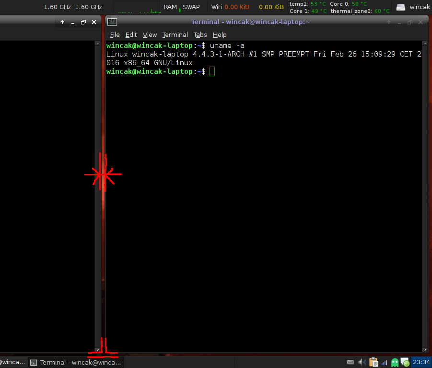Click the scrollbar down arrow of right terminal
This screenshot has height=368, width=432.
click(x=425, y=350)
